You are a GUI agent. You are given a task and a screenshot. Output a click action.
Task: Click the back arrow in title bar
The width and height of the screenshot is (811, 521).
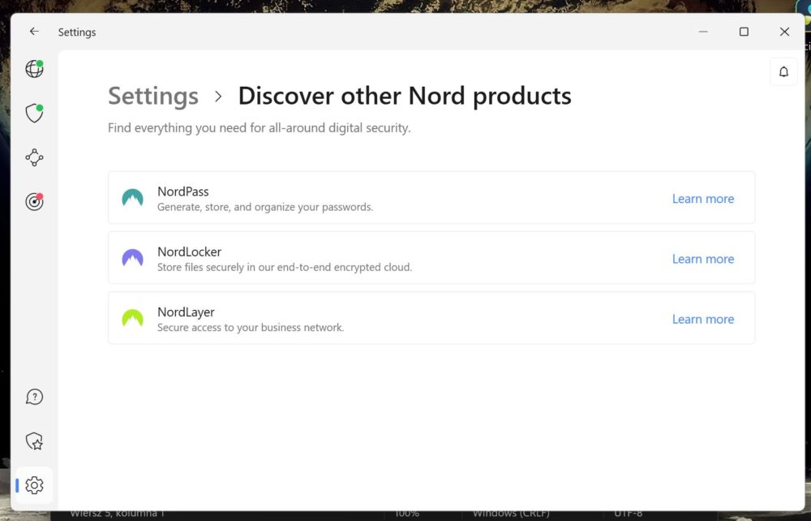[x=34, y=32]
